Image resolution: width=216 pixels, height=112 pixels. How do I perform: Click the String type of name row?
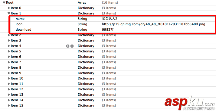point(82,19)
